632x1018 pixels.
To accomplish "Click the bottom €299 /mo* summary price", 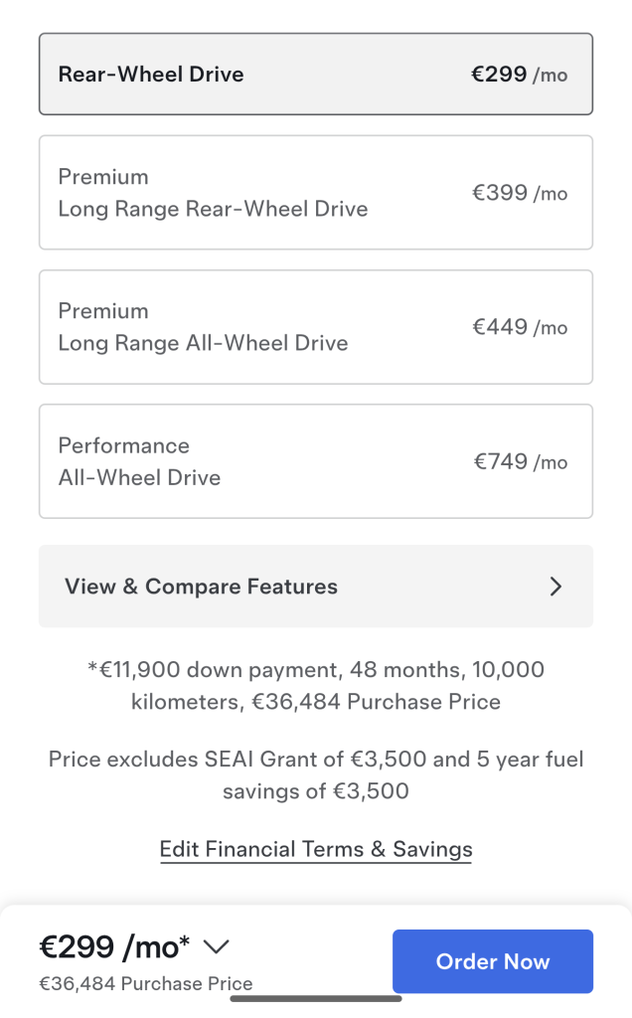I will pos(114,947).
